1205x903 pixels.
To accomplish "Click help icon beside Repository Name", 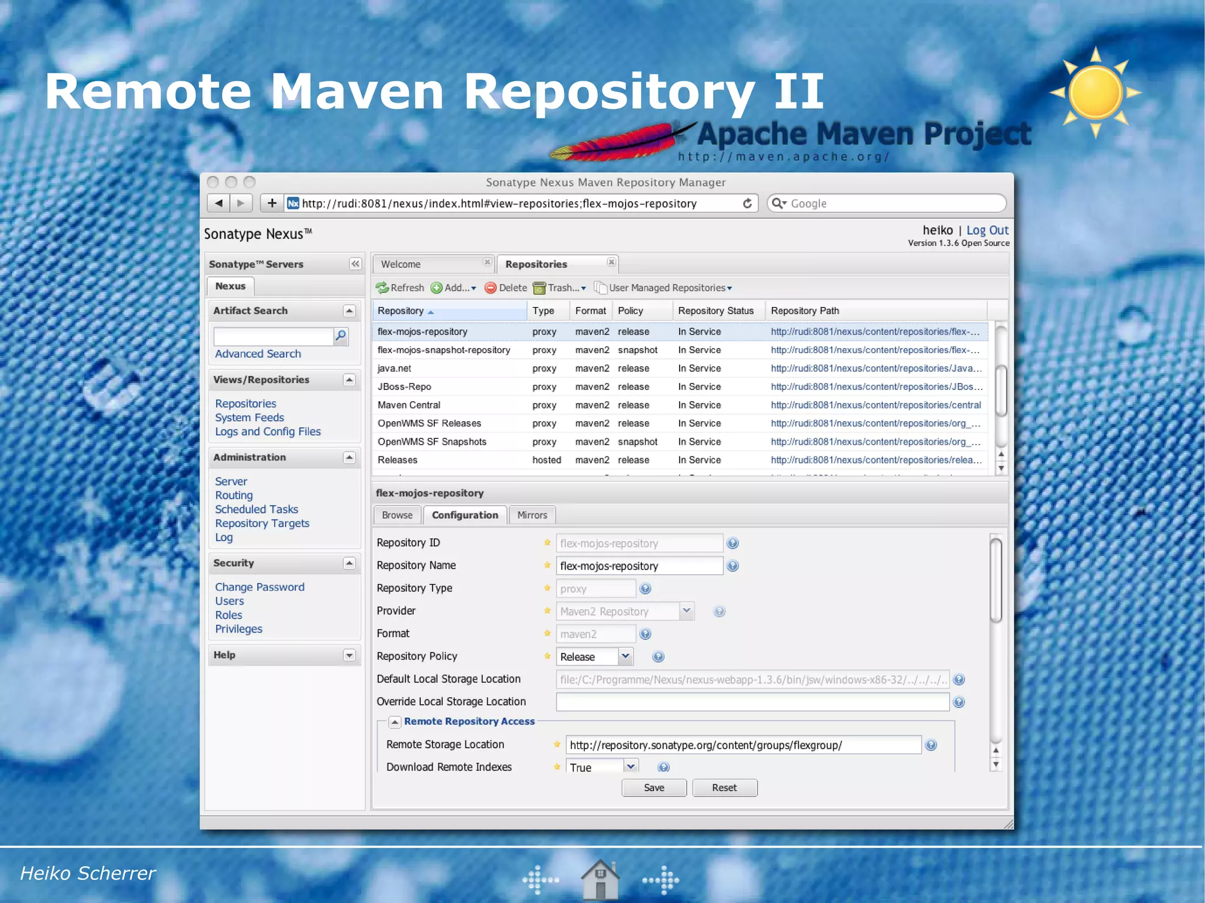I will click(x=733, y=566).
